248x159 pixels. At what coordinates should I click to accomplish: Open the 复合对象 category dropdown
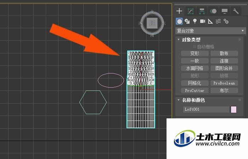click(x=211, y=31)
